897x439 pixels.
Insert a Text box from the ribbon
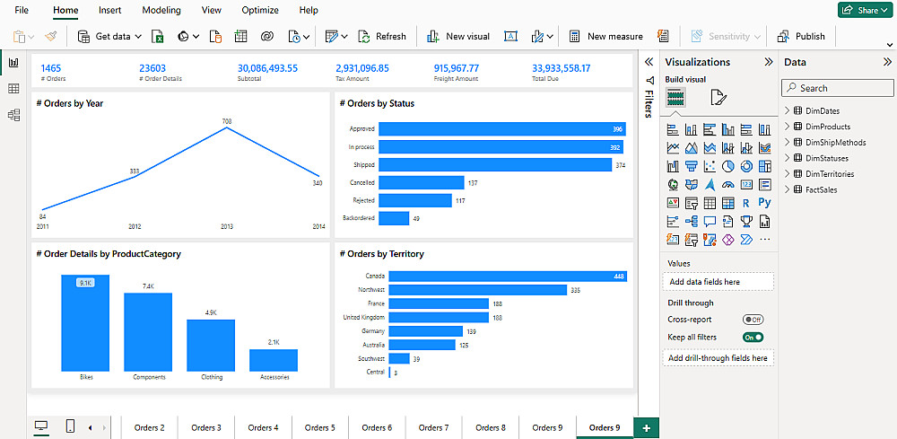[x=510, y=36]
